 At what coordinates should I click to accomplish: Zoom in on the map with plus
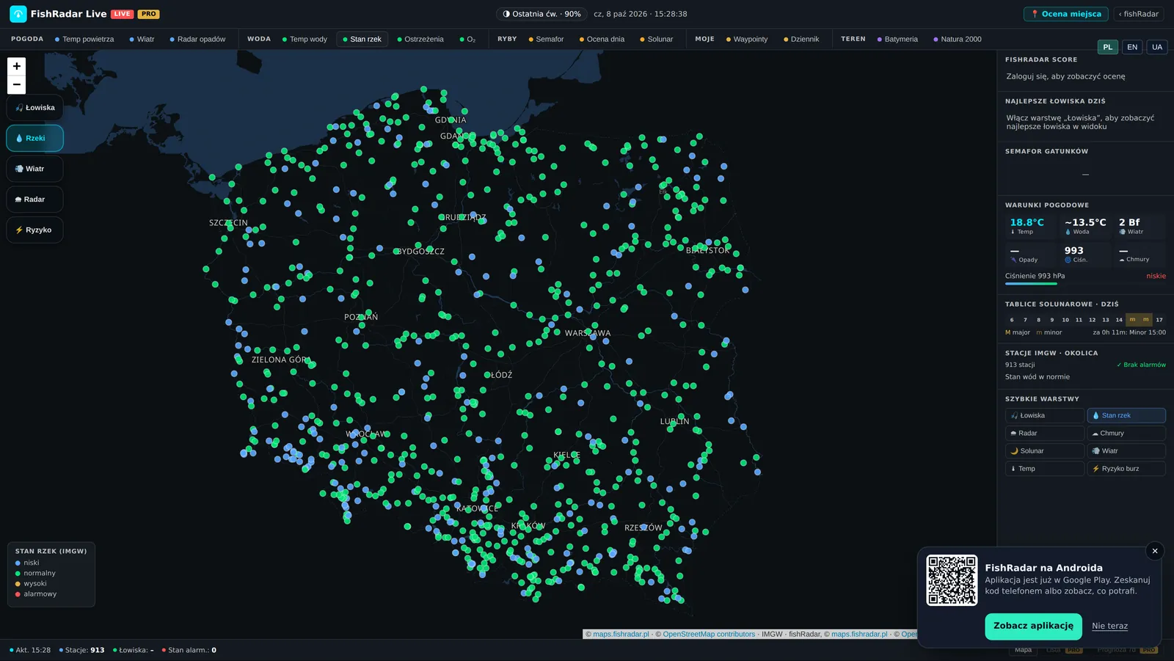click(16, 66)
